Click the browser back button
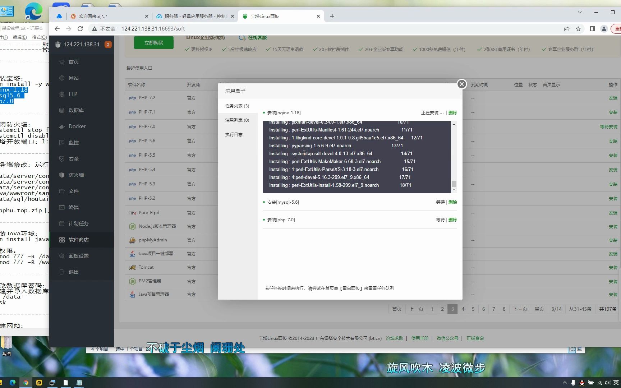This screenshot has height=388, width=621. pyautogui.click(x=57, y=29)
